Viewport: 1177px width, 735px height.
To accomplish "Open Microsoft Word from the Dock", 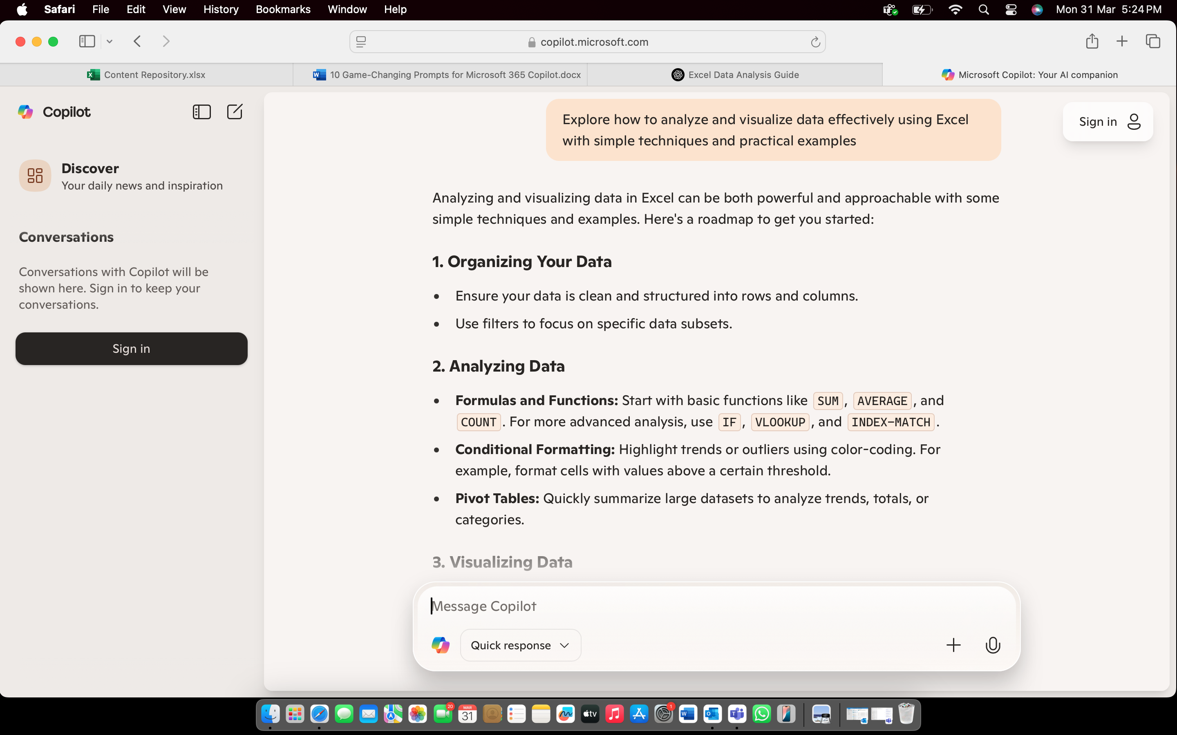I will (688, 714).
